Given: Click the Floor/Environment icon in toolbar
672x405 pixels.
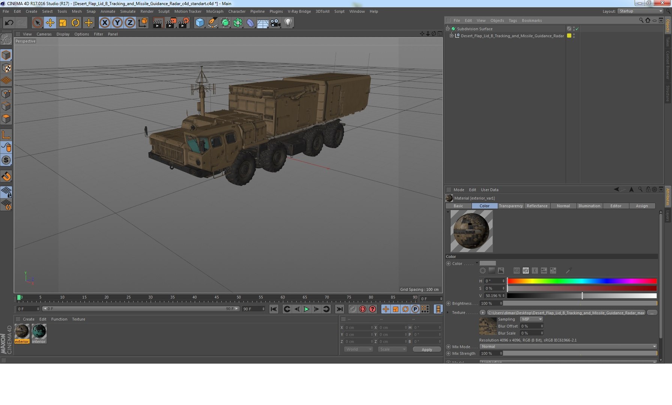Looking at the screenshot, I should click(x=263, y=23).
